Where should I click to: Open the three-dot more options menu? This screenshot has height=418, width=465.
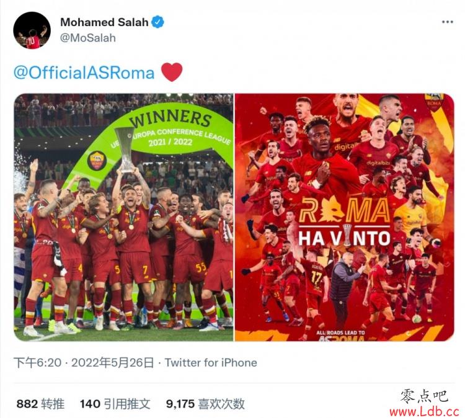click(x=447, y=22)
